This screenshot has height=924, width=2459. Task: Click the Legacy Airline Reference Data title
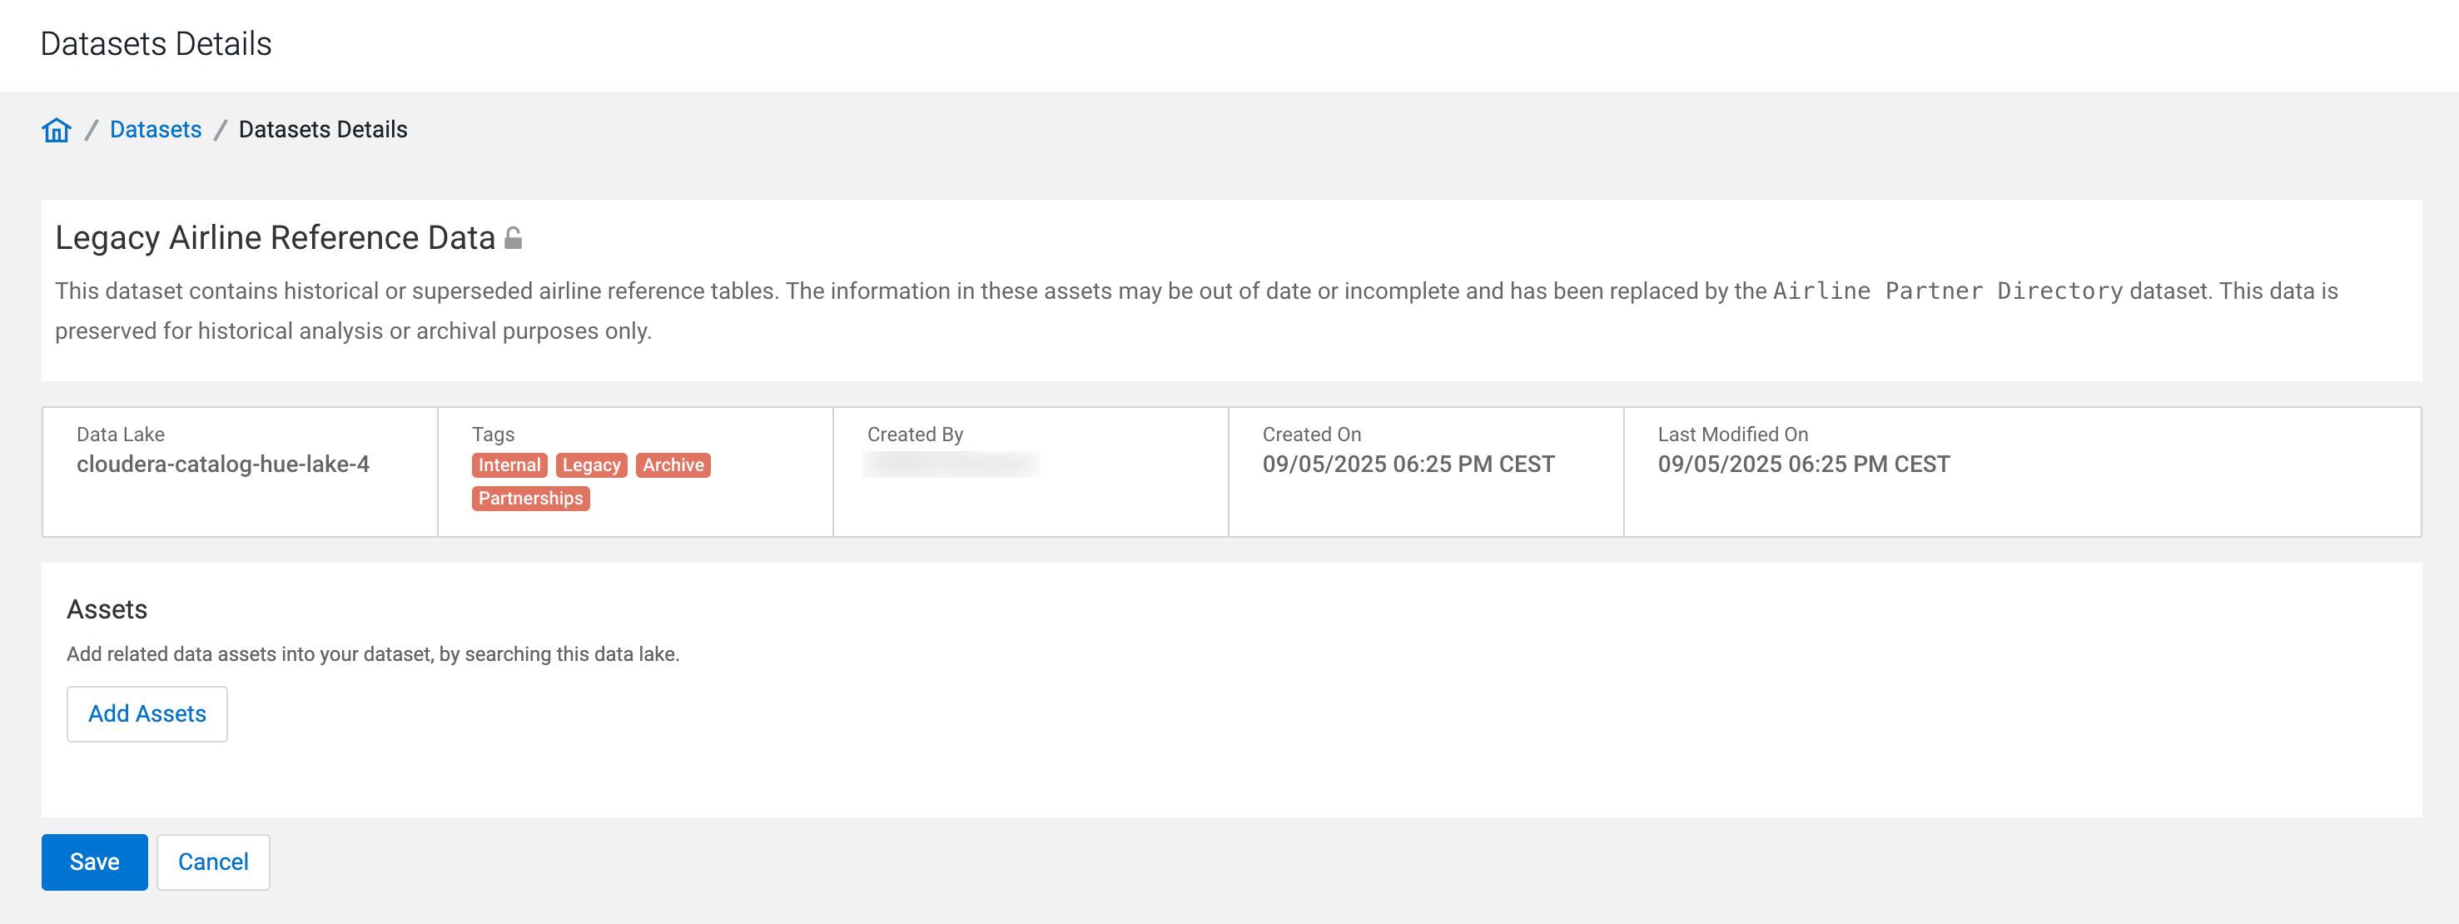pyautogui.click(x=275, y=238)
